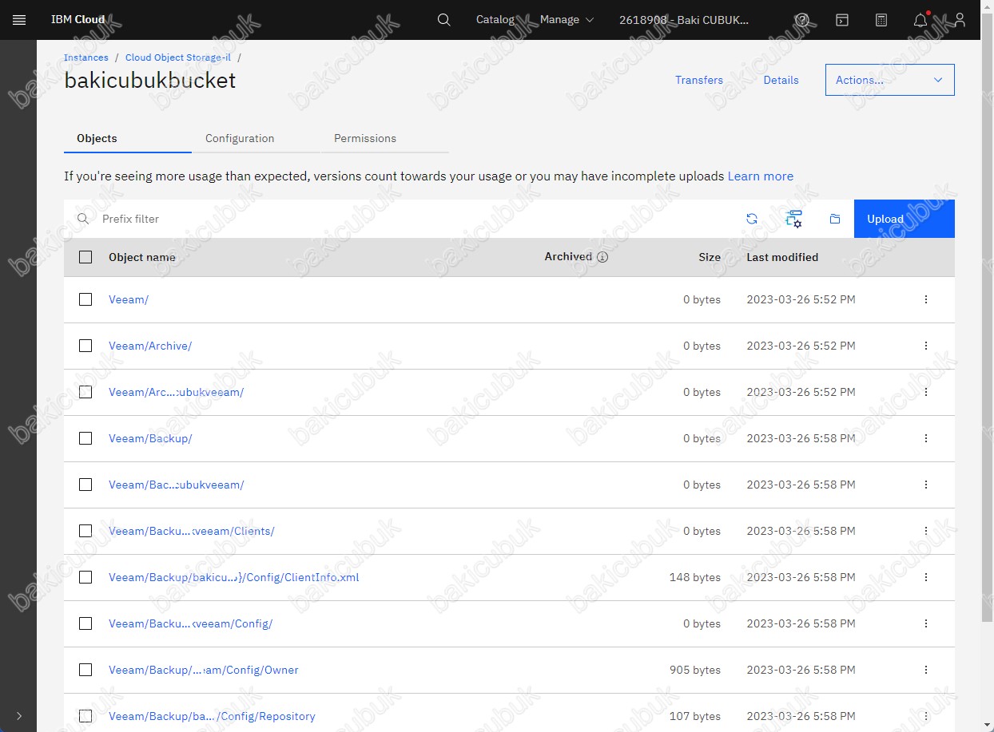Open overflow menu for Veeam/Bac...cubukveeam/ row
Viewport: 994px width, 732px height.
coord(926,485)
